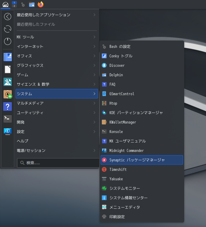The height and width of the screenshot is (227, 206).
Task: Open the gear settings icon in the panel
Action: [23, 4]
